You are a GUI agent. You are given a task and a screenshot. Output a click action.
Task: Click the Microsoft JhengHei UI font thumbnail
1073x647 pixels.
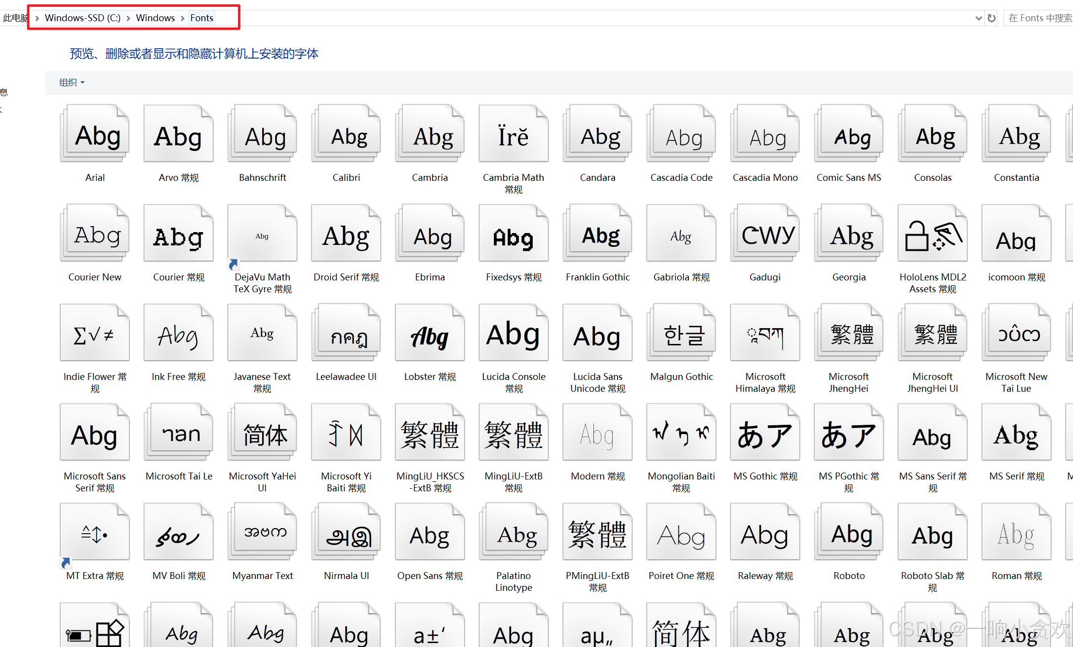[933, 332]
